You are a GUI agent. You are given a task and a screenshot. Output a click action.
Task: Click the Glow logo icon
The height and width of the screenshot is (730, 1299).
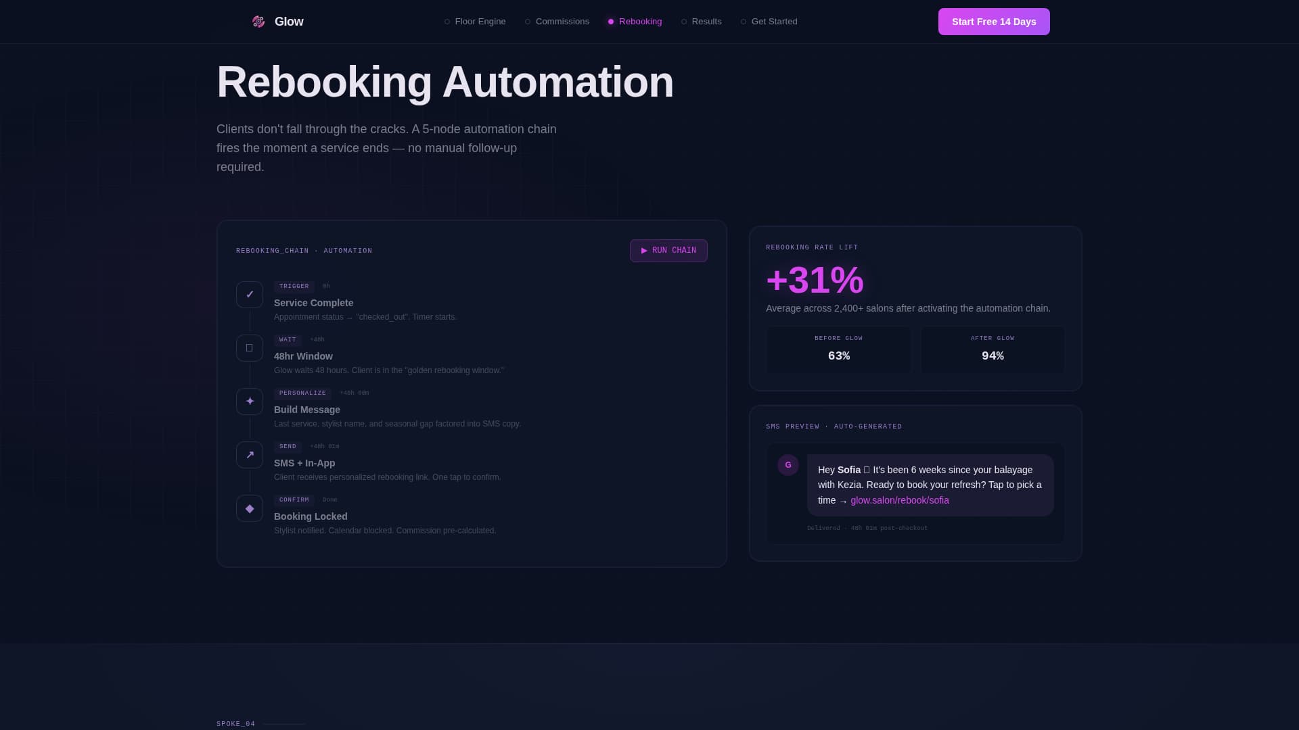tap(258, 22)
